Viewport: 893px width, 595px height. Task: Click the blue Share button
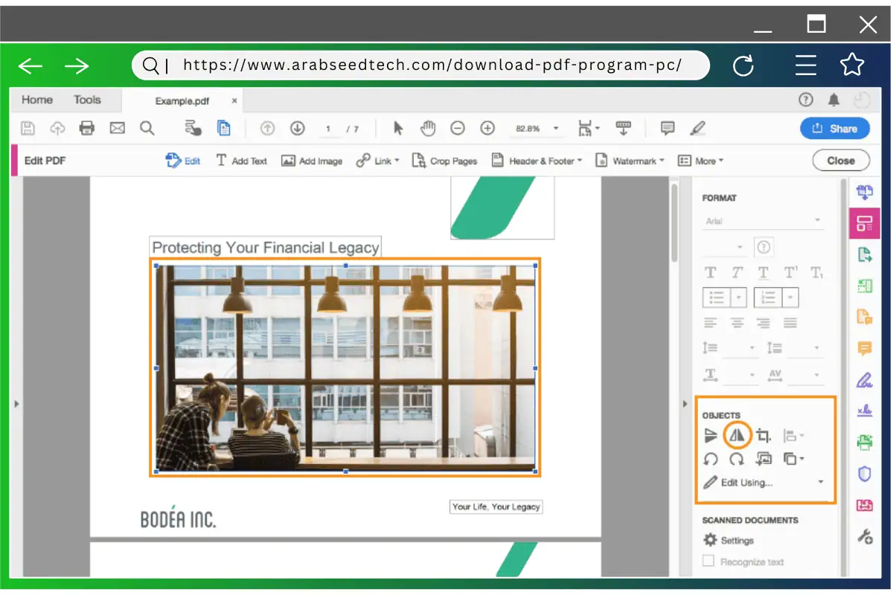(834, 128)
